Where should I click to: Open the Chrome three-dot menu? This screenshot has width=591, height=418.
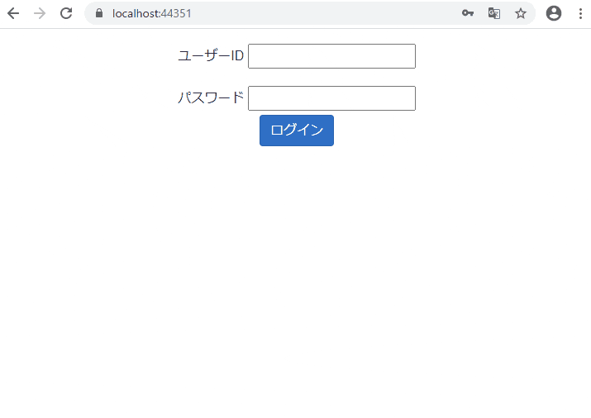pyautogui.click(x=580, y=13)
